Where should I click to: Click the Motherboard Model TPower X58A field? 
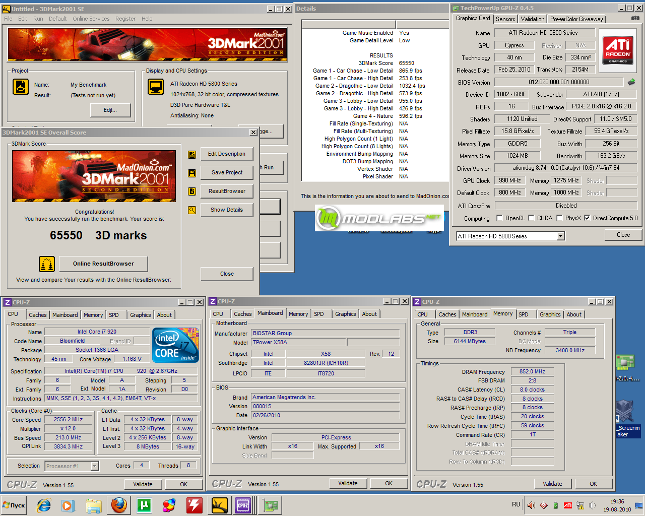298,343
